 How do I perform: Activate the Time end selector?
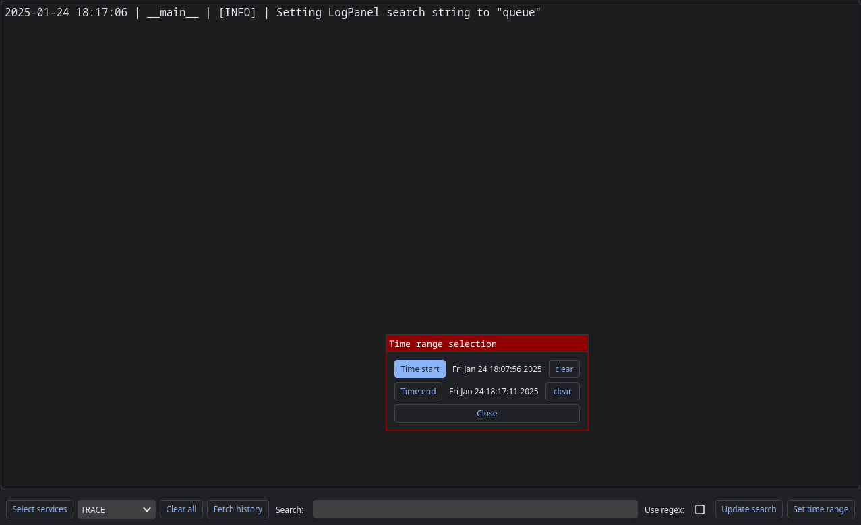tap(418, 391)
